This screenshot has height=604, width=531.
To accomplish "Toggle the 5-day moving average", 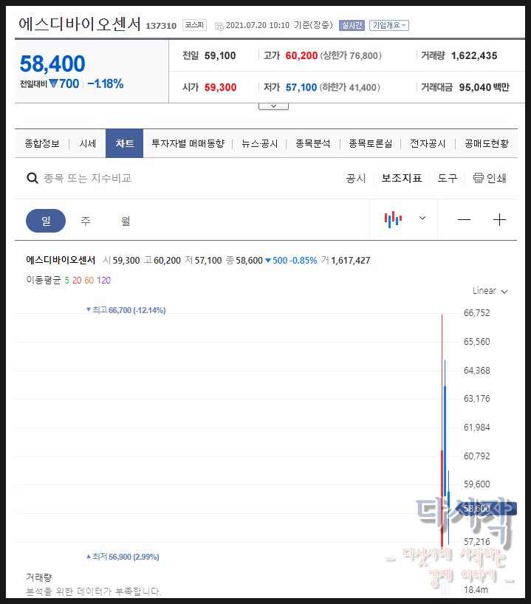I will 66,281.
